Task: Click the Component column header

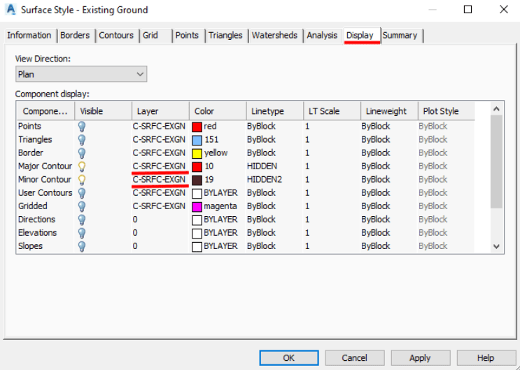Action: (45, 111)
